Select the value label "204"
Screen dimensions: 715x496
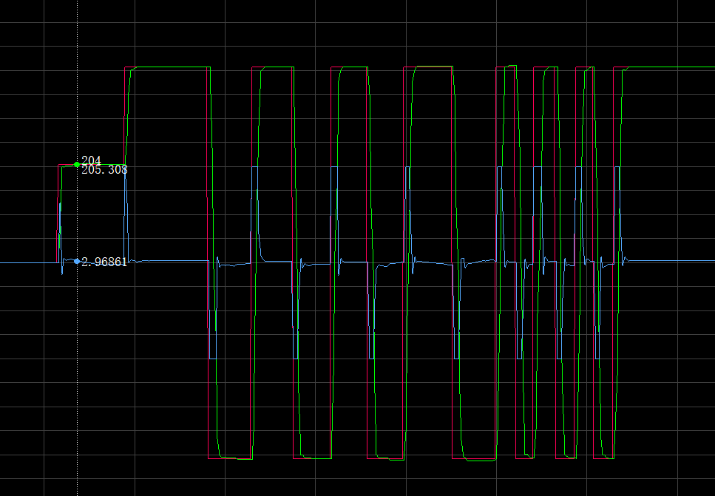click(91, 160)
